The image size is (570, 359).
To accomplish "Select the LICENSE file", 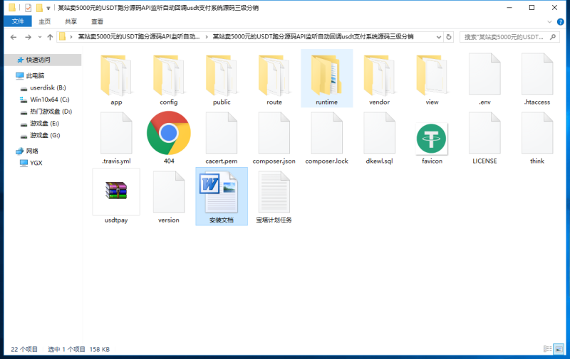I will (484, 138).
